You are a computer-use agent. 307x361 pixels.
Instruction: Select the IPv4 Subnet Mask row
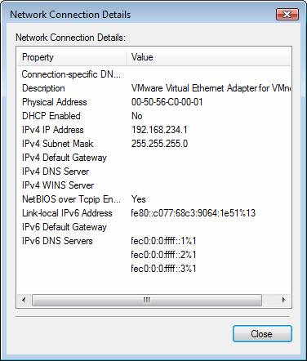tap(154, 144)
